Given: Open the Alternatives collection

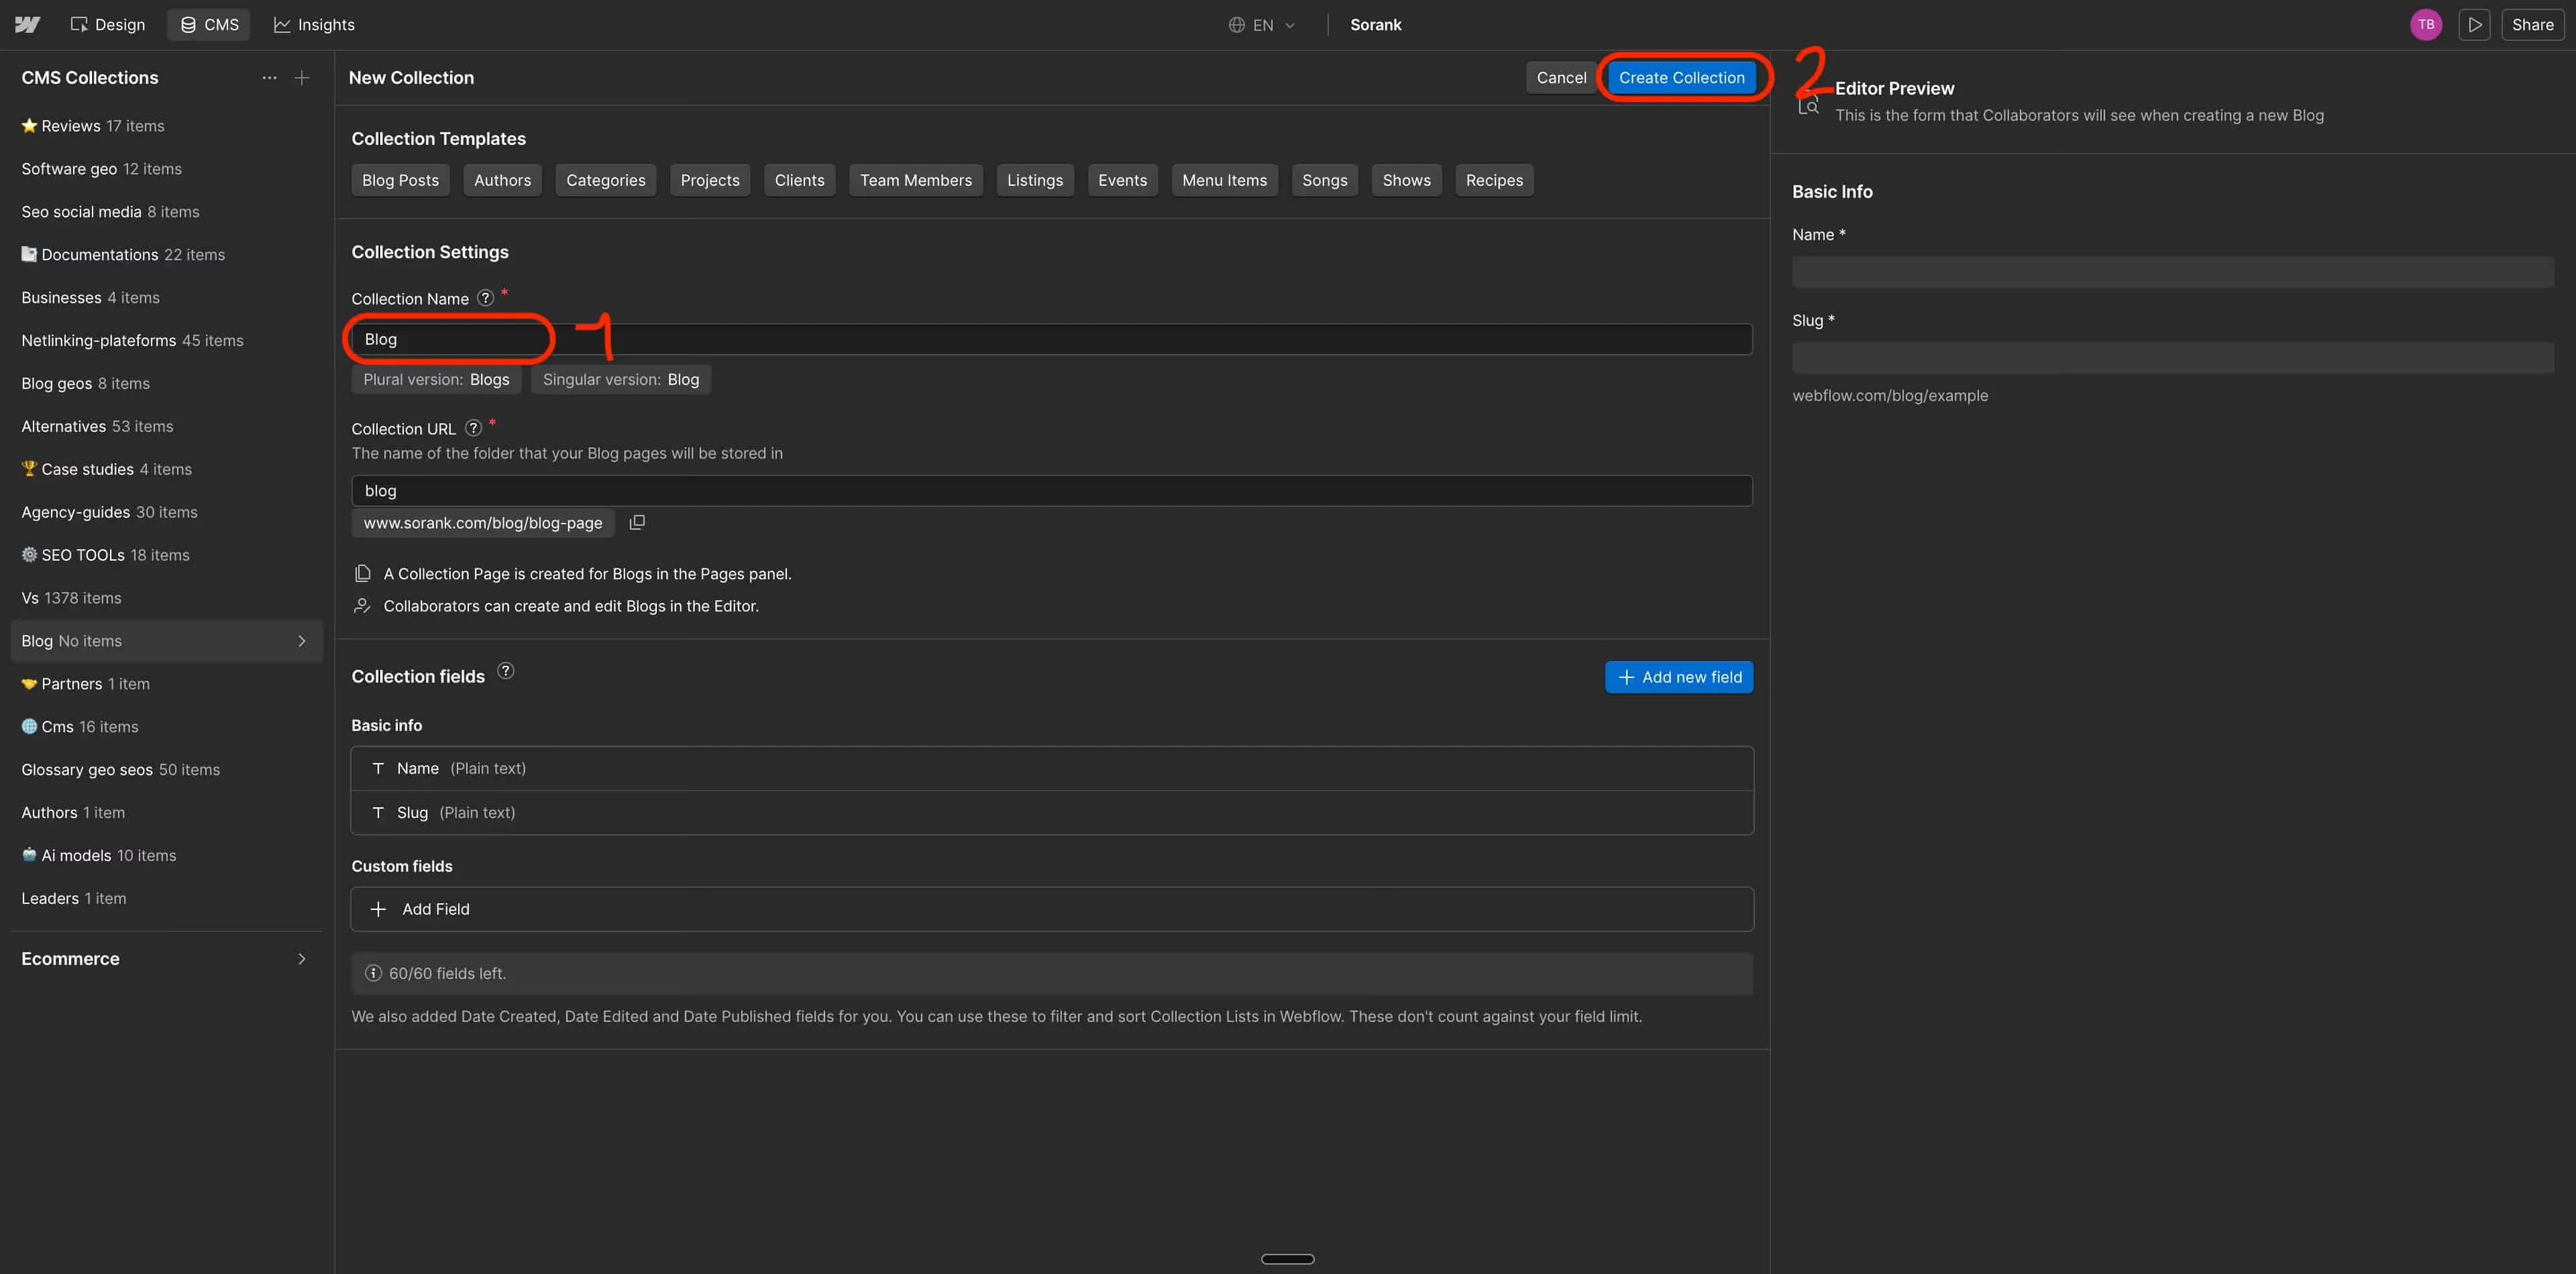Looking at the screenshot, I should click(166, 426).
